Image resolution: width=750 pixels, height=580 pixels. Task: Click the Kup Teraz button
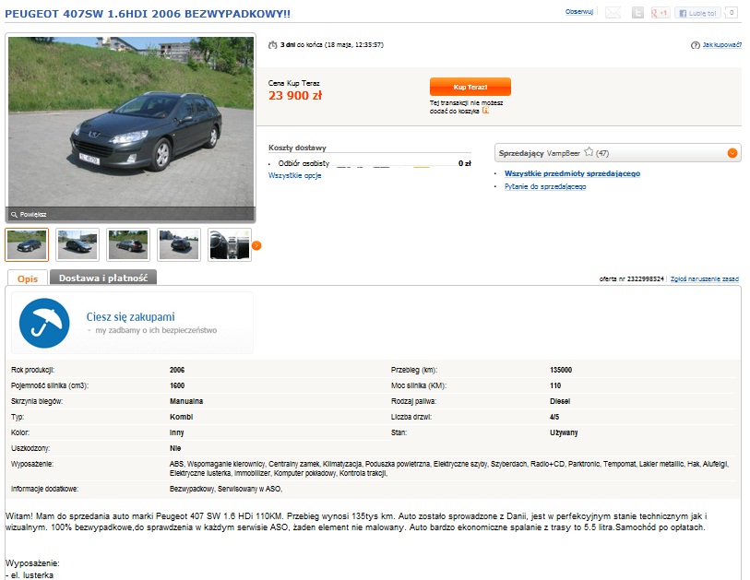click(x=470, y=87)
